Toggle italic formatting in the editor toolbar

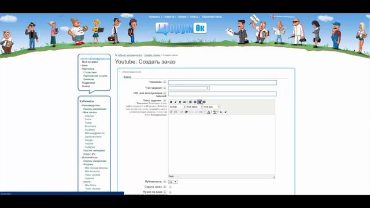pos(176,102)
